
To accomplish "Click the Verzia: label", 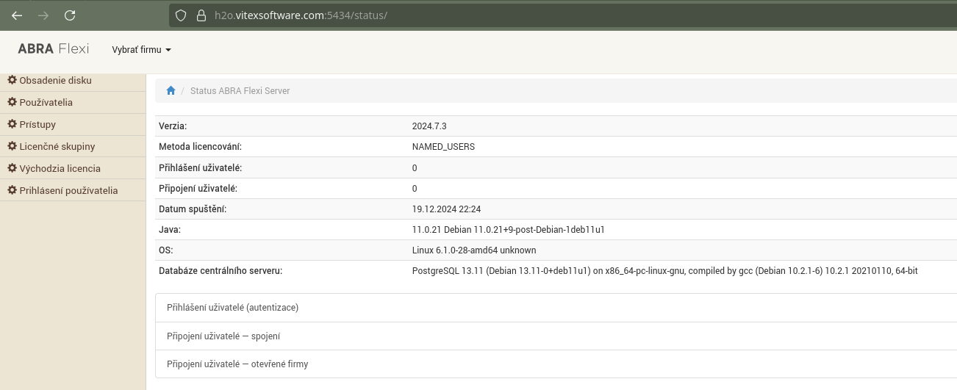I will click(x=173, y=126).
